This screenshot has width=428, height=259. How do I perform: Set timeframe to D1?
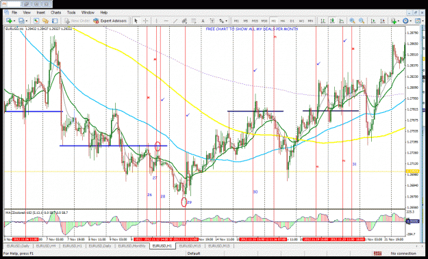[x=292, y=21]
